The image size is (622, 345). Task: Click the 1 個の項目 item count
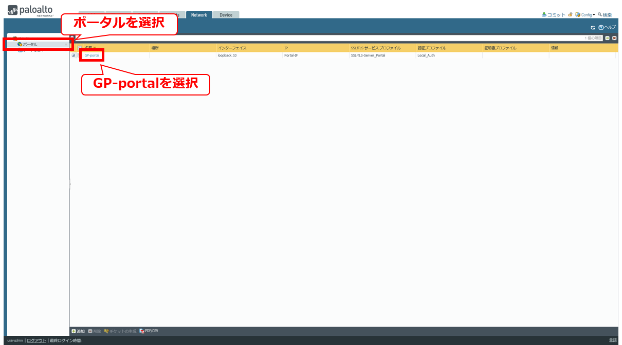593,38
